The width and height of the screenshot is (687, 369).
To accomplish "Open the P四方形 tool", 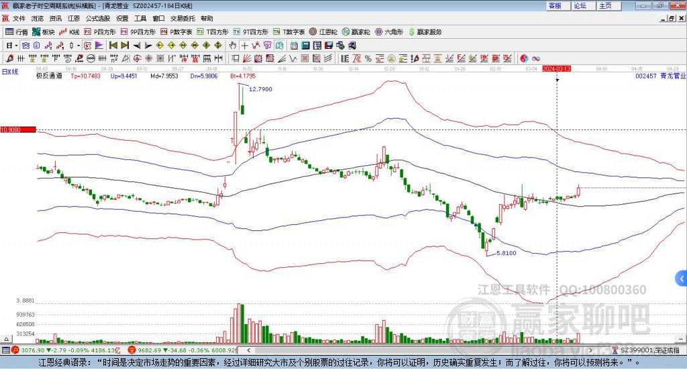I will (x=100, y=32).
